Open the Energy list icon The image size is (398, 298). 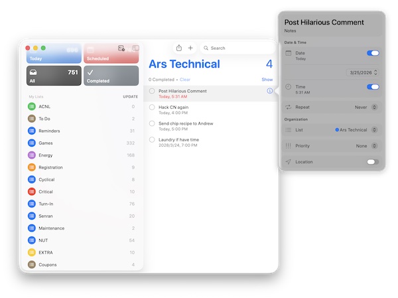[x=32, y=155]
